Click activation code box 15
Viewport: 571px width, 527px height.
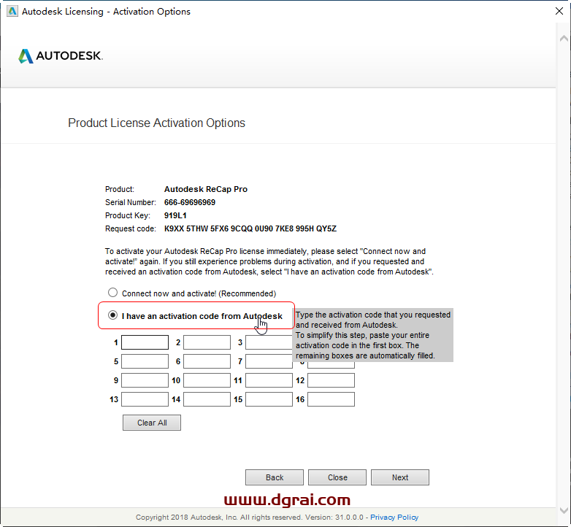tap(269, 399)
